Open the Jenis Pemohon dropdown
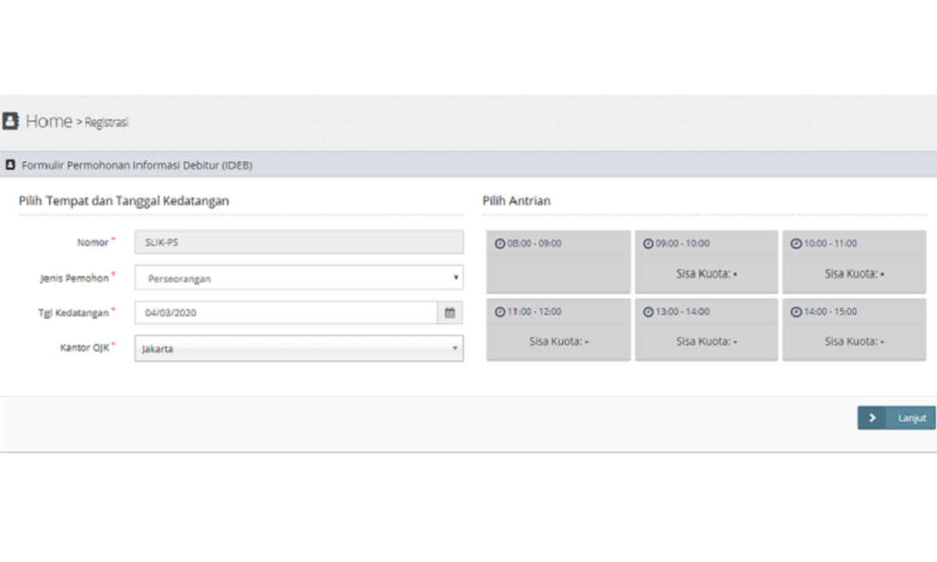 298,278
